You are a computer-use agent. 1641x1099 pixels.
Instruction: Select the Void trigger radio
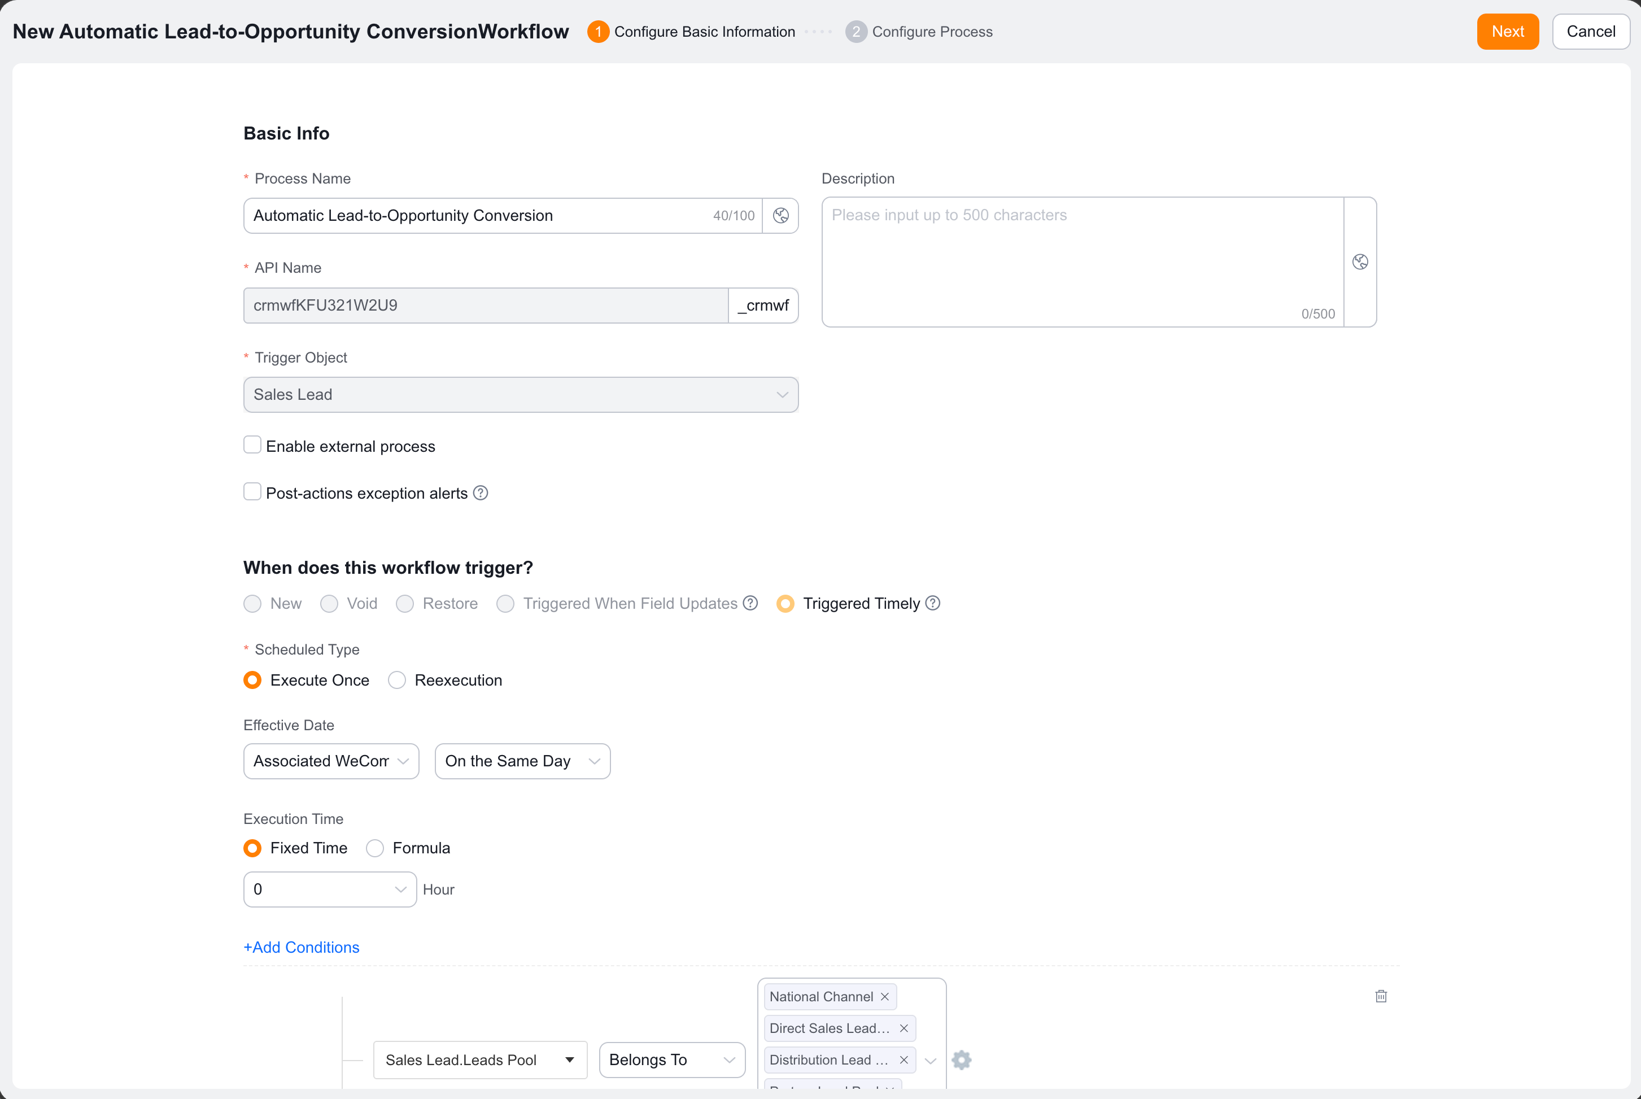pyautogui.click(x=329, y=604)
